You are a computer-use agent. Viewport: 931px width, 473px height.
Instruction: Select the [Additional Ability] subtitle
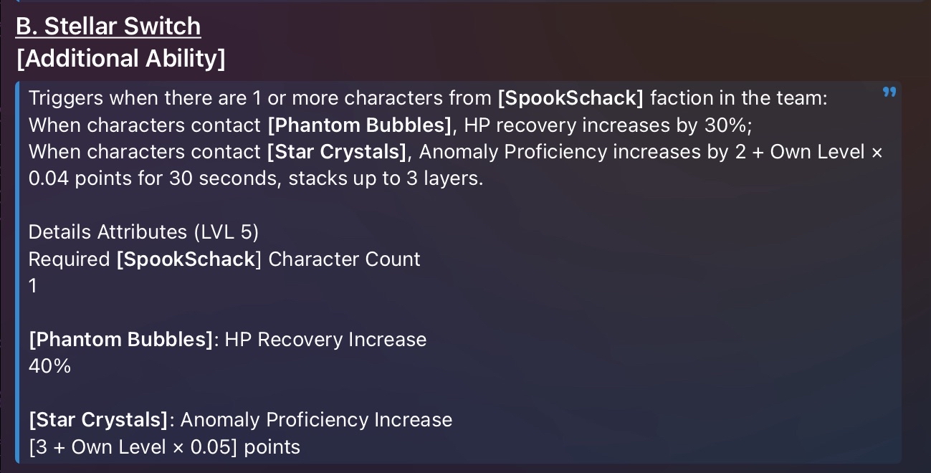click(x=120, y=59)
